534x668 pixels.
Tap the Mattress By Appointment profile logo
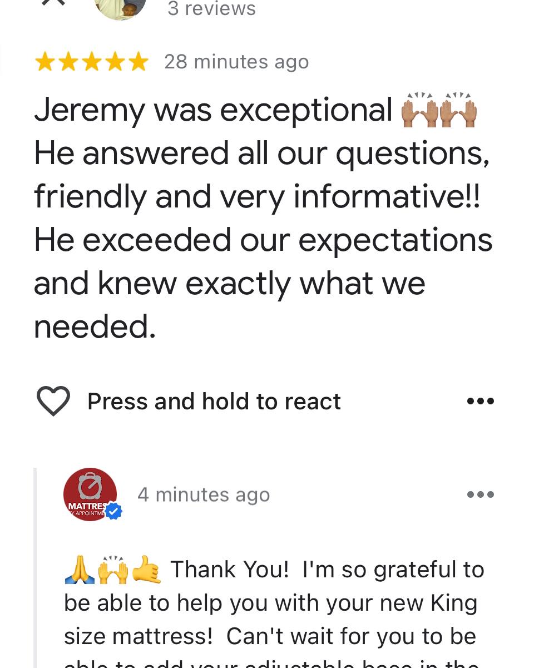pyautogui.click(x=90, y=494)
